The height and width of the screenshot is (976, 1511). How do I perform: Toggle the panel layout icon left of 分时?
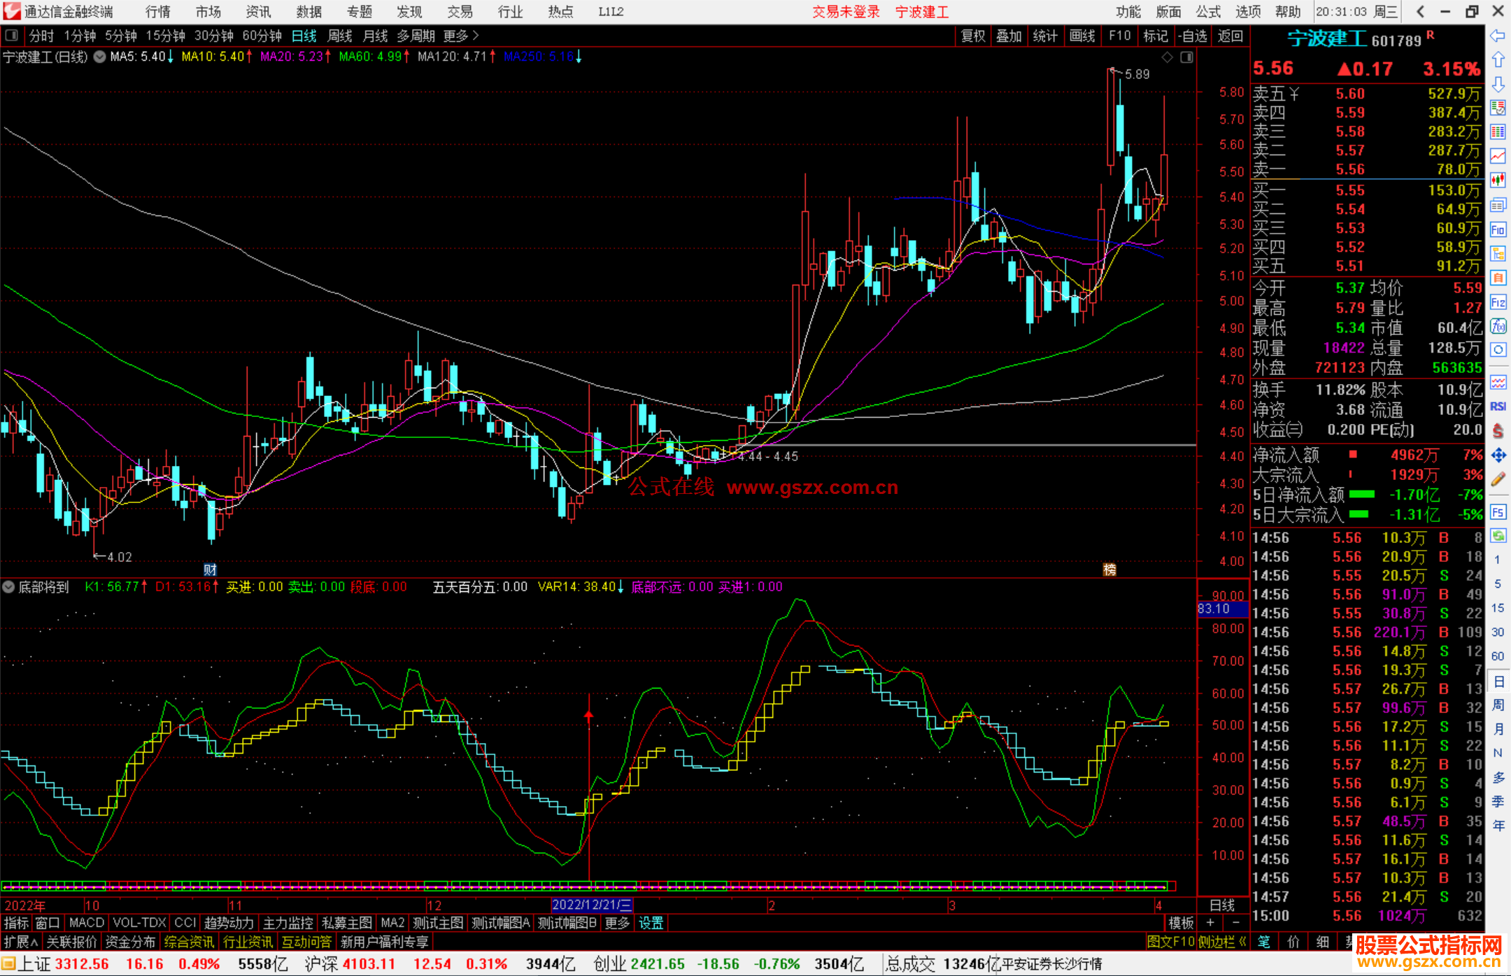[11, 35]
